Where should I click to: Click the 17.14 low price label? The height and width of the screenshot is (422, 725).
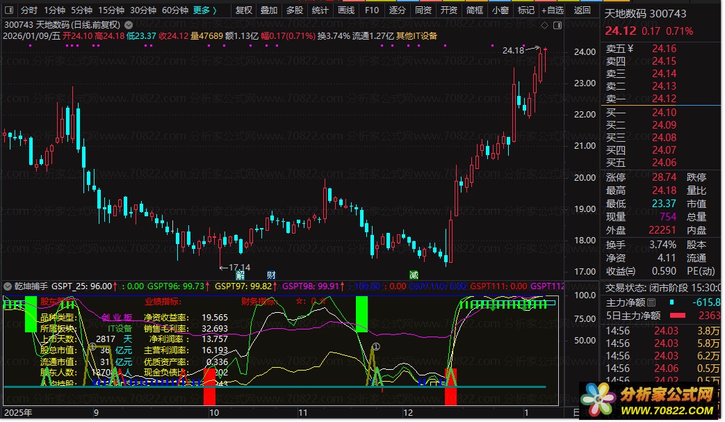pyautogui.click(x=240, y=267)
